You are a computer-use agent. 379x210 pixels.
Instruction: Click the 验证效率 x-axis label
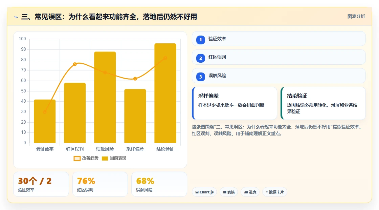45,149
